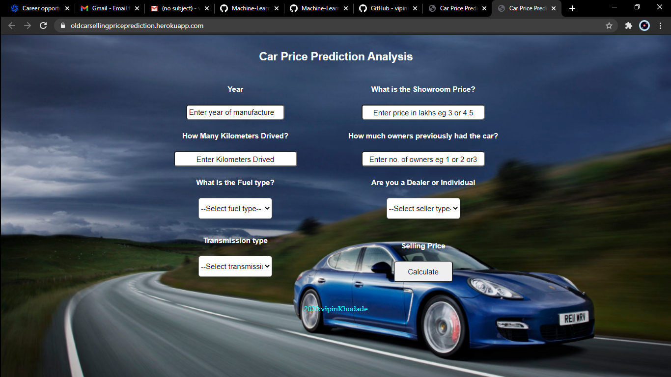This screenshot has height=377, width=671.
Task: Open the transmission type dropdown
Action: pyautogui.click(x=235, y=266)
